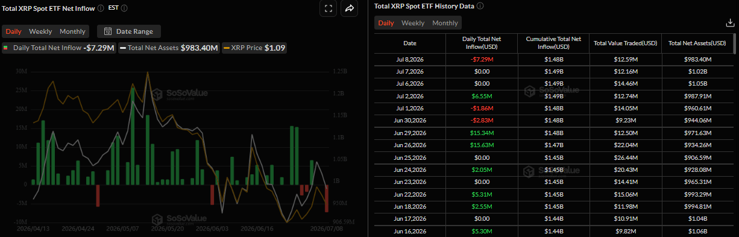Click the -$2.83M inflow value
Screen dimensions: 739x237
click(x=482, y=121)
